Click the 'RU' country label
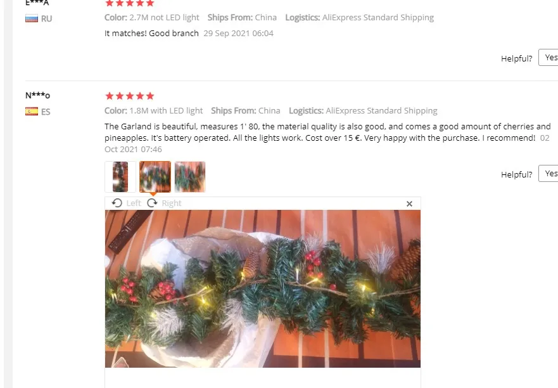Viewport: 558px width, 388px height. [47, 19]
